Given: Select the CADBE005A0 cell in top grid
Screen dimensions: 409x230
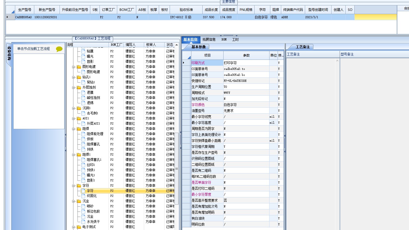Looking at the screenshot, I should click(x=23, y=17).
